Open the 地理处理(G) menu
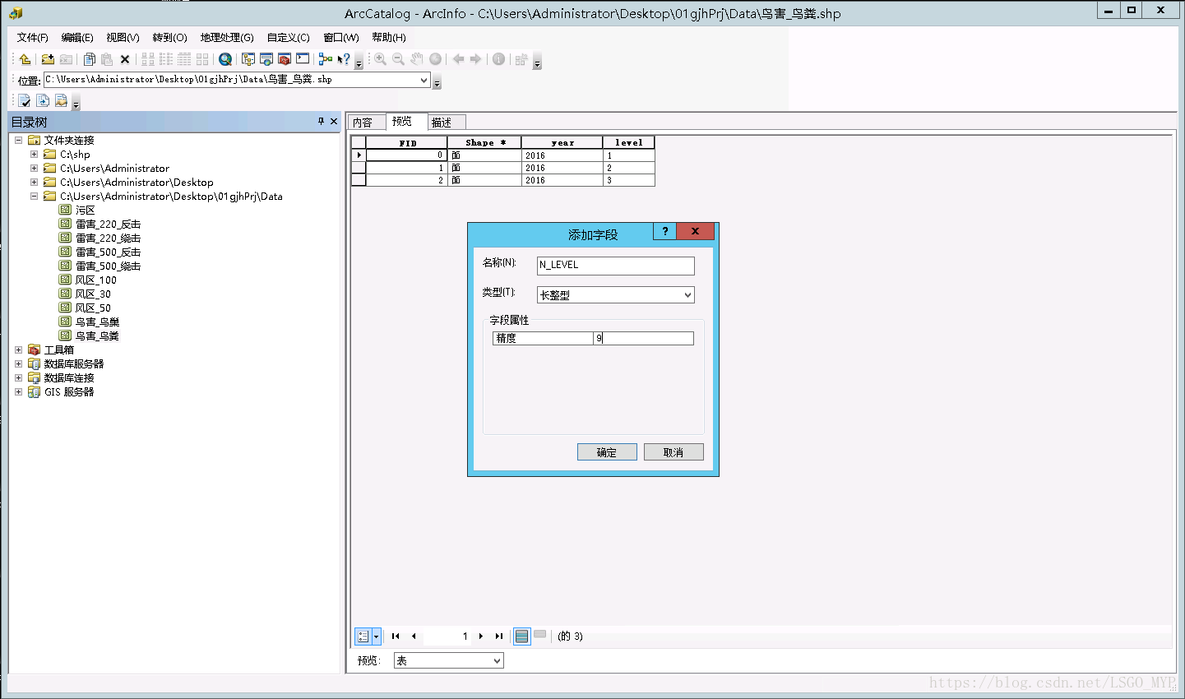1185x699 pixels. [227, 37]
